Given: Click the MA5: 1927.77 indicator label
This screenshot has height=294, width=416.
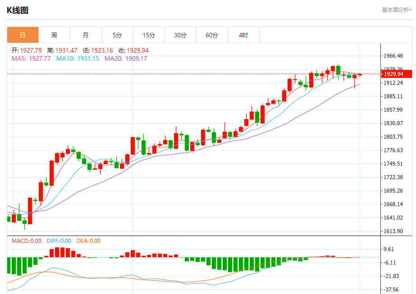Looking at the screenshot, I should click(31, 58).
